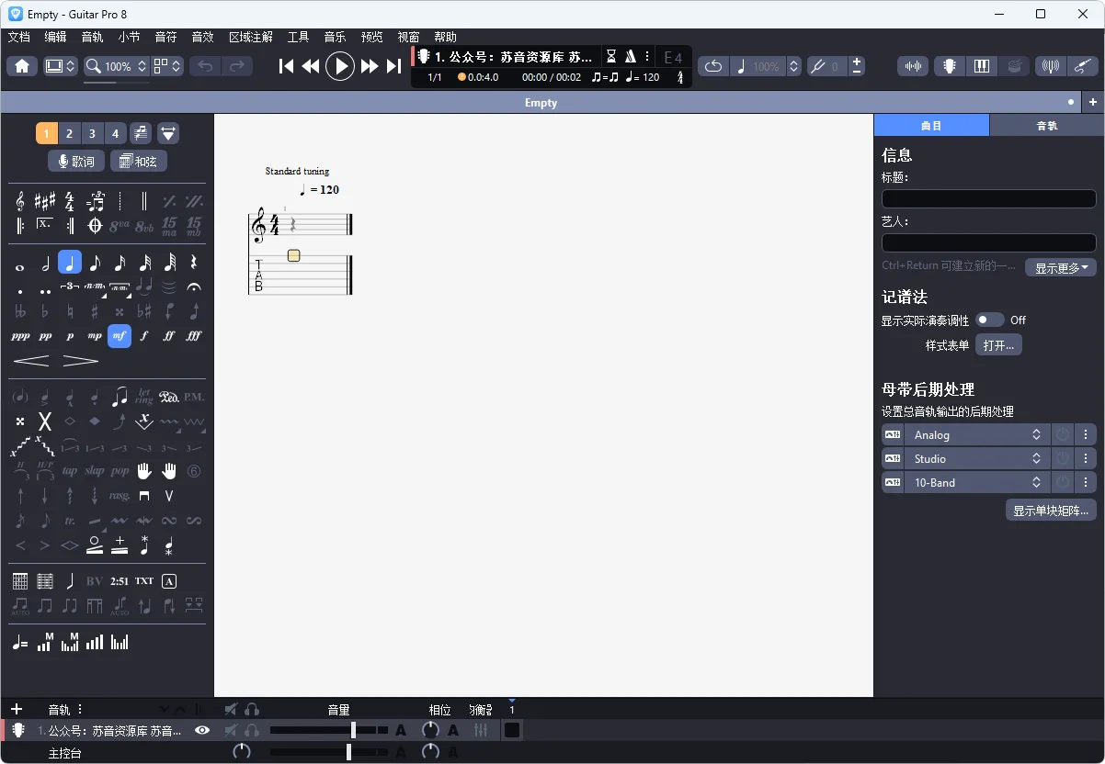Open the virtual guitar fretboard view
The height and width of the screenshot is (764, 1105).
[949, 66]
